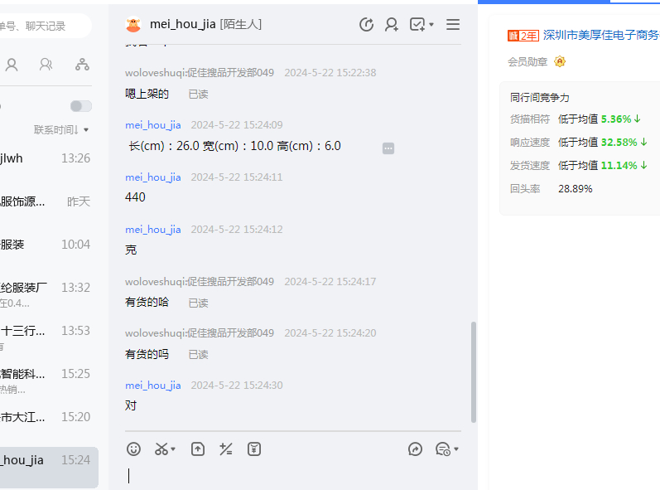Click sender link mei_hou_jia at 15:24:11
The image size is (660, 490).
[x=153, y=177]
